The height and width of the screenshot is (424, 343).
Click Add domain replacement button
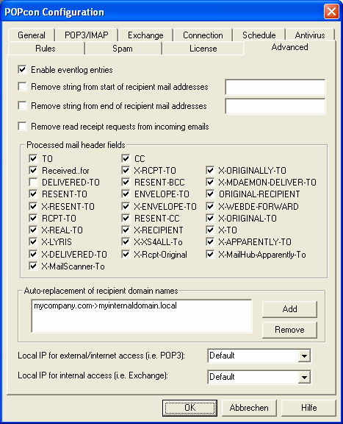tap(289, 309)
